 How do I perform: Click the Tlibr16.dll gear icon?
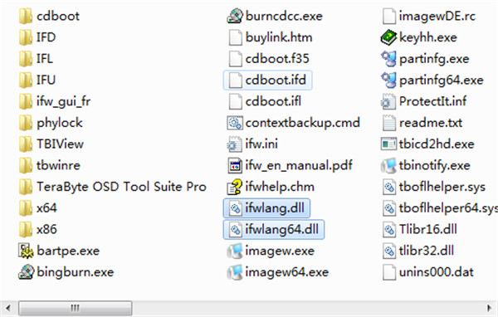click(389, 229)
